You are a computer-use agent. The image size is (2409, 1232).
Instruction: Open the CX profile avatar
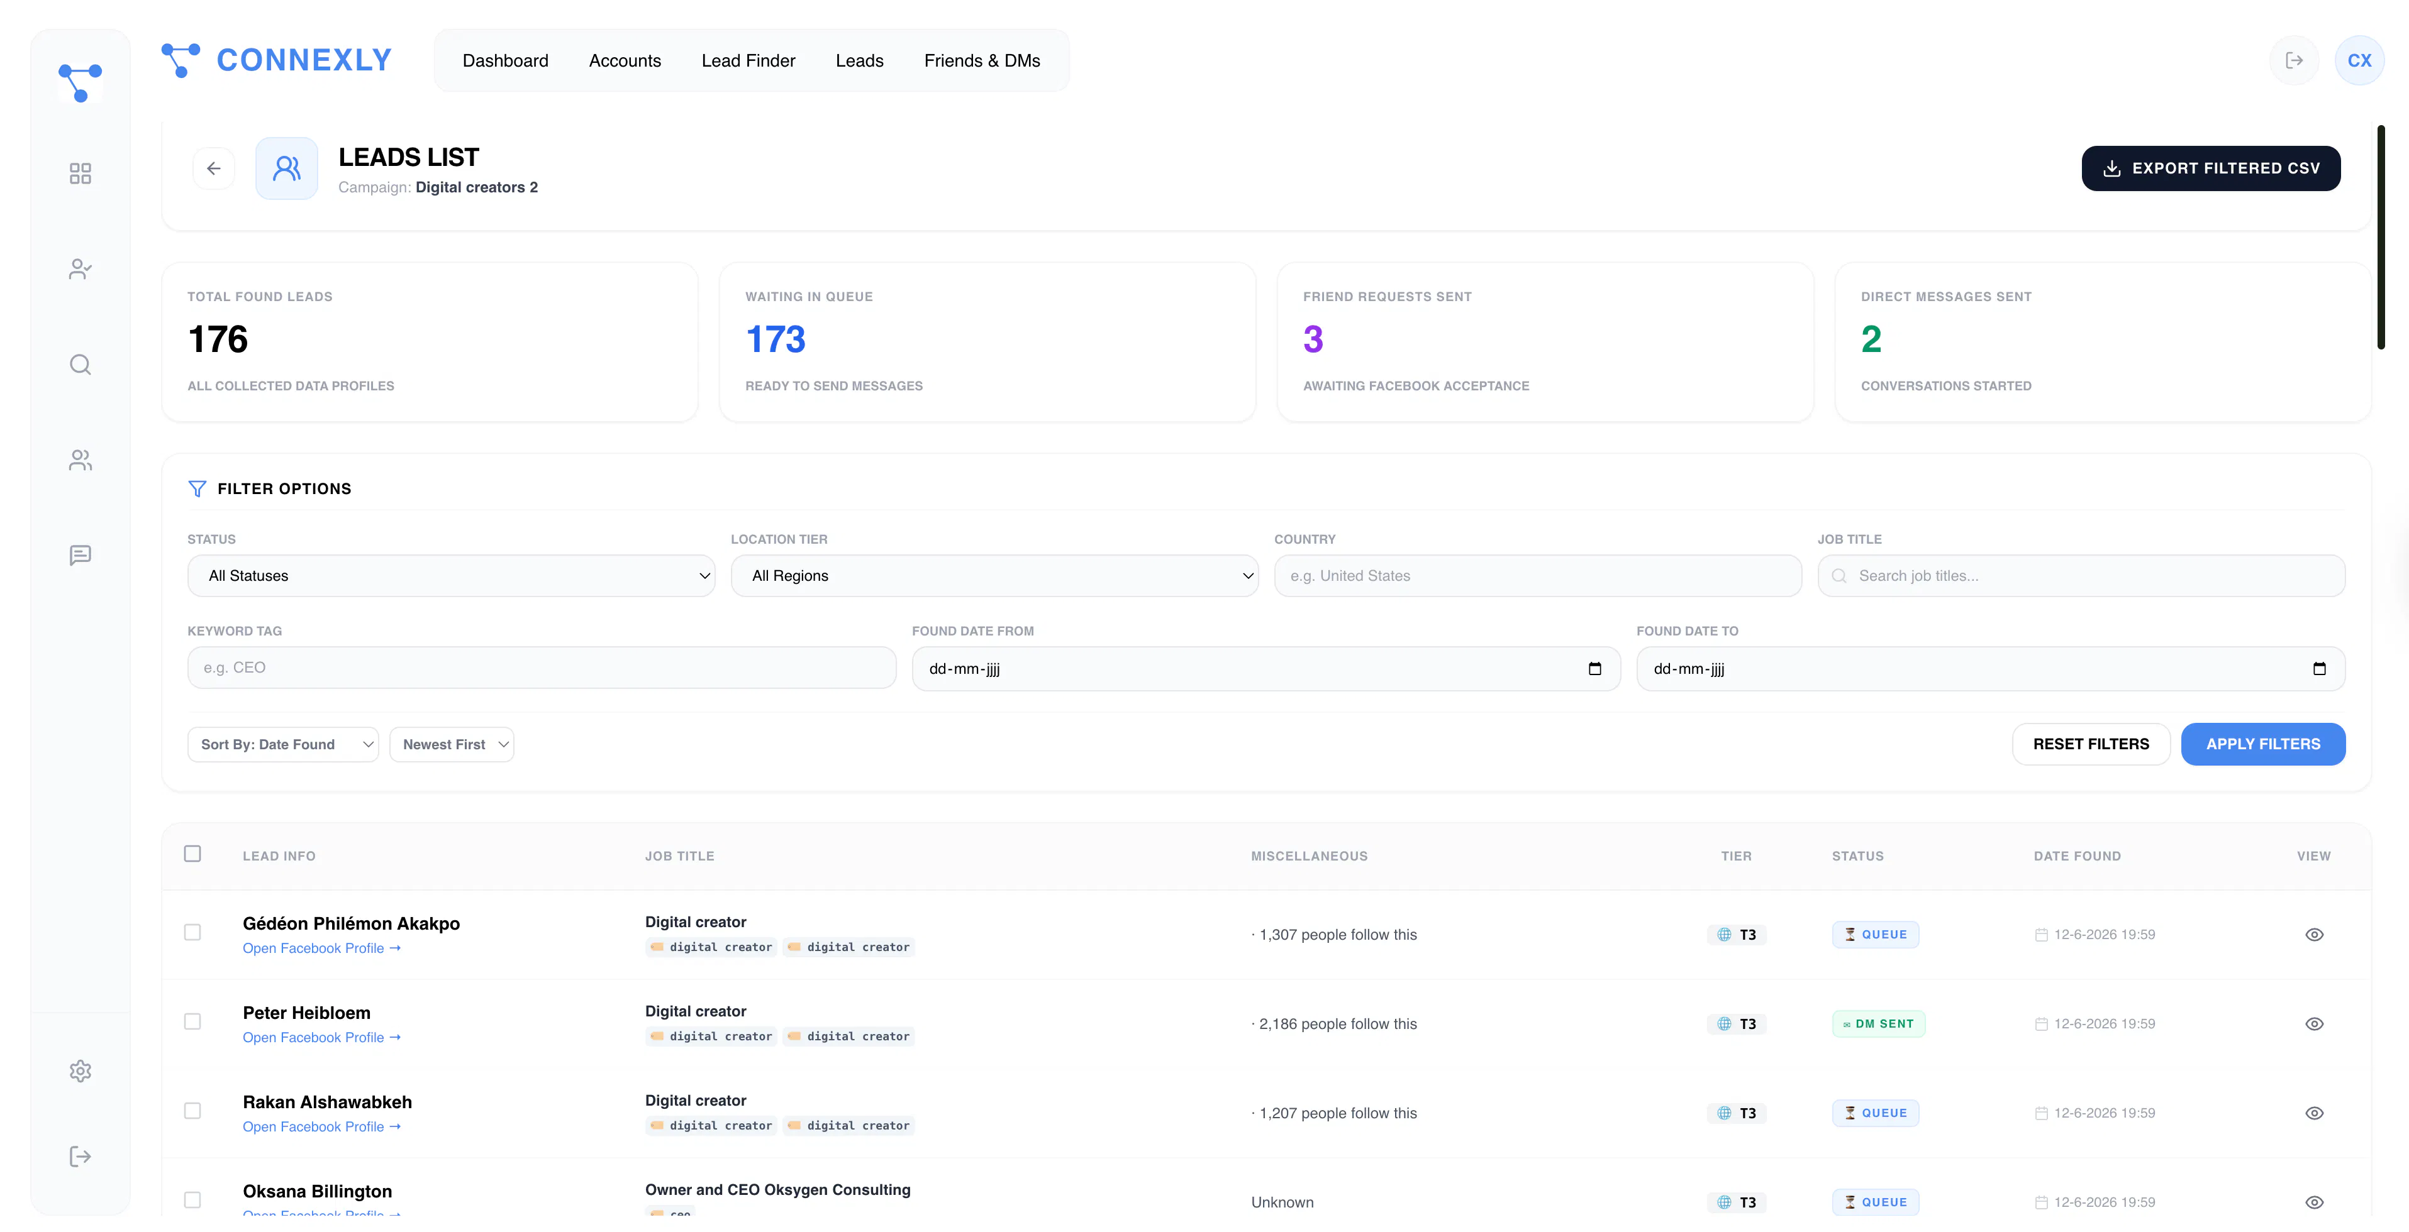point(2359,61)
